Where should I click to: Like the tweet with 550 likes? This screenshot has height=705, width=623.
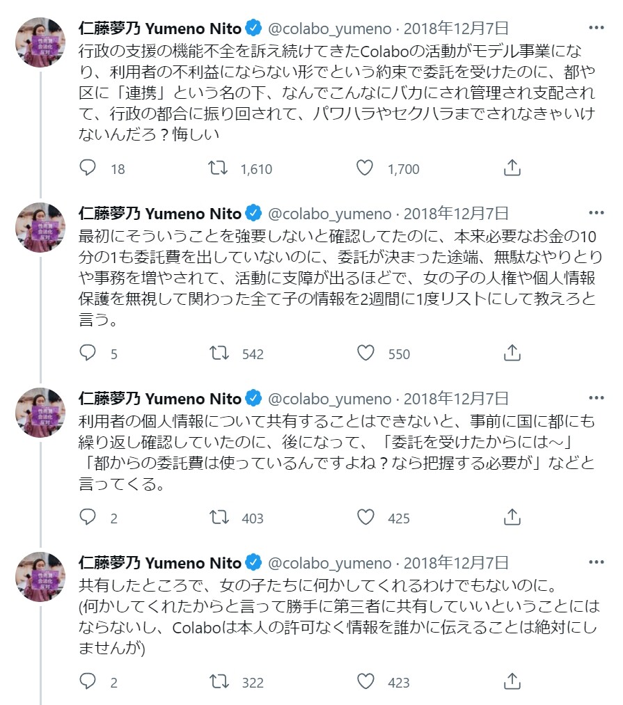point(365,353)
